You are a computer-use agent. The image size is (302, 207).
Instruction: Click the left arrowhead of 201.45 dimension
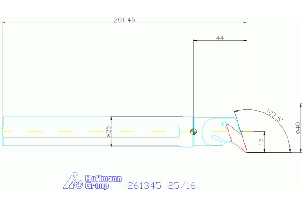pyautogui.click(x=5, y=22)
